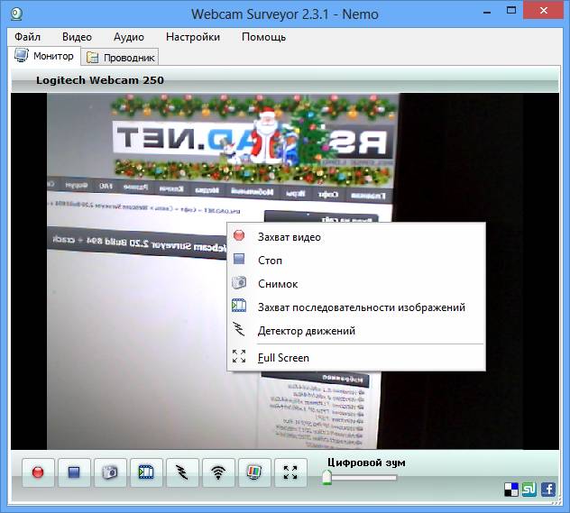Choose Стоп in the context menu

tap(356, 261)
